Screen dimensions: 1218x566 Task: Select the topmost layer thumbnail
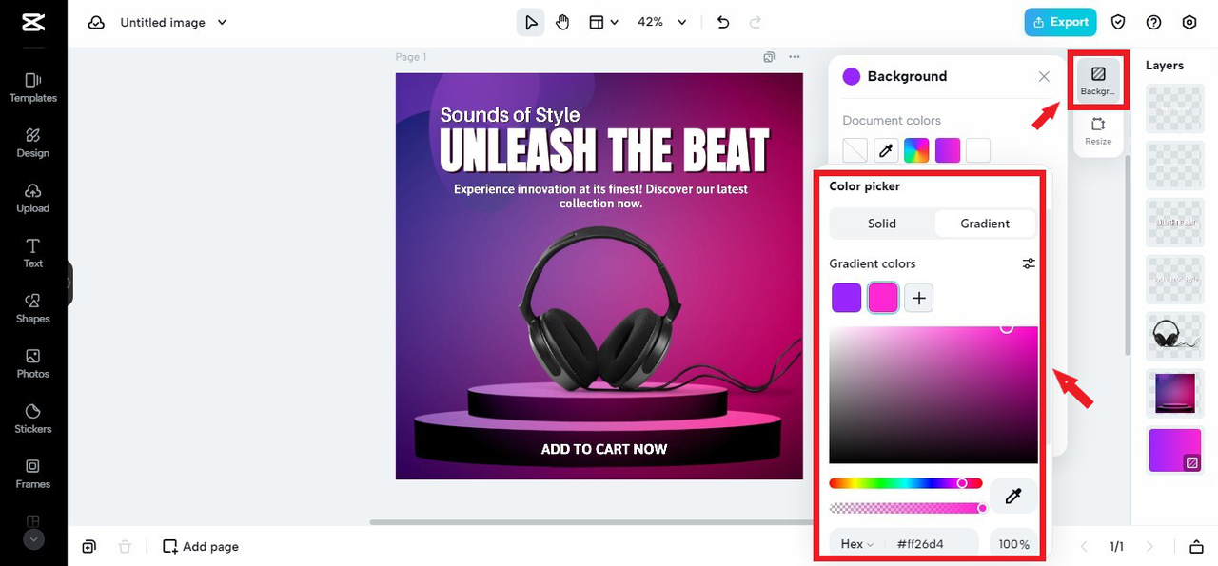(x=1175, y=107)
